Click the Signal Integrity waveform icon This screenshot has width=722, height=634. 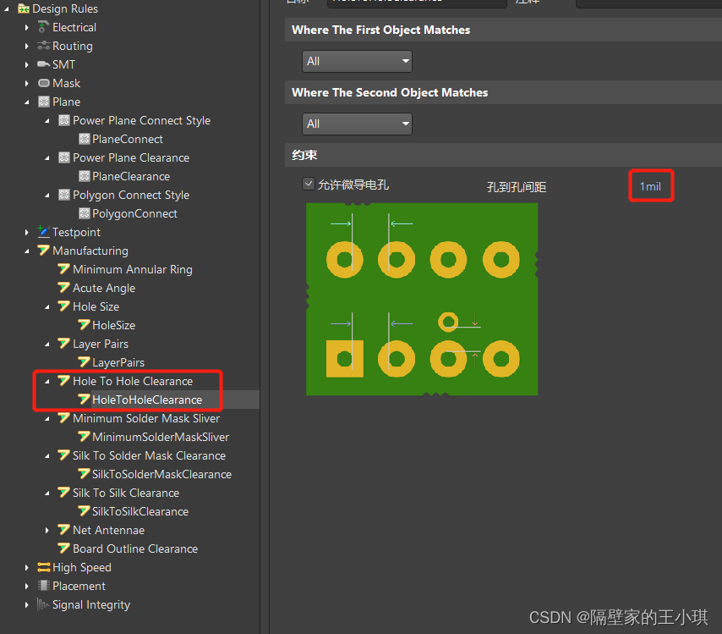44,604
